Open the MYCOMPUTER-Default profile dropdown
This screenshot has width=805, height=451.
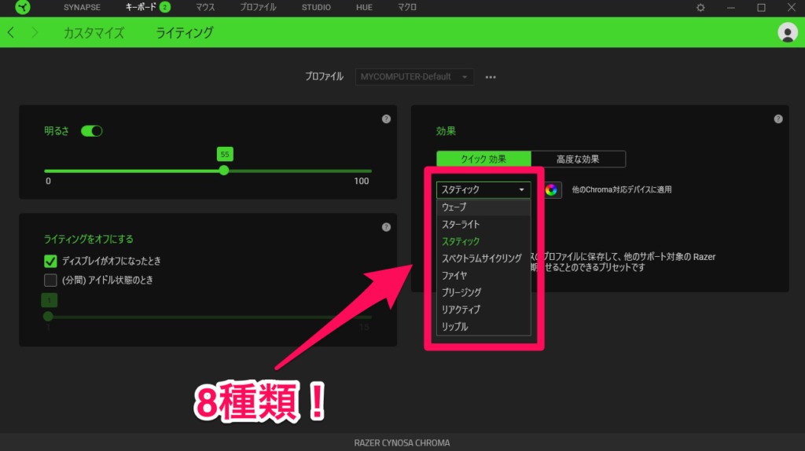(414, 77)
